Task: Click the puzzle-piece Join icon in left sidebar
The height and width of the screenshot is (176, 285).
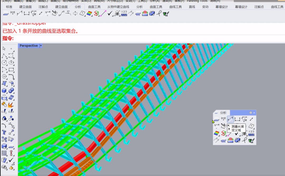Action: (4, 104)
